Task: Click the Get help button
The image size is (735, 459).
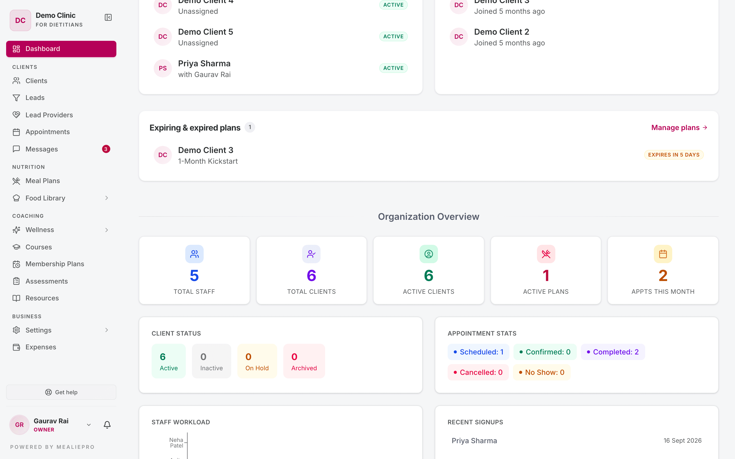Action: tap(61, 392)
